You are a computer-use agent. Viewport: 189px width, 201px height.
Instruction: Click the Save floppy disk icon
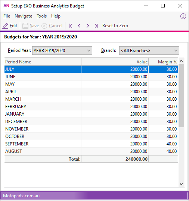(25, 26)
